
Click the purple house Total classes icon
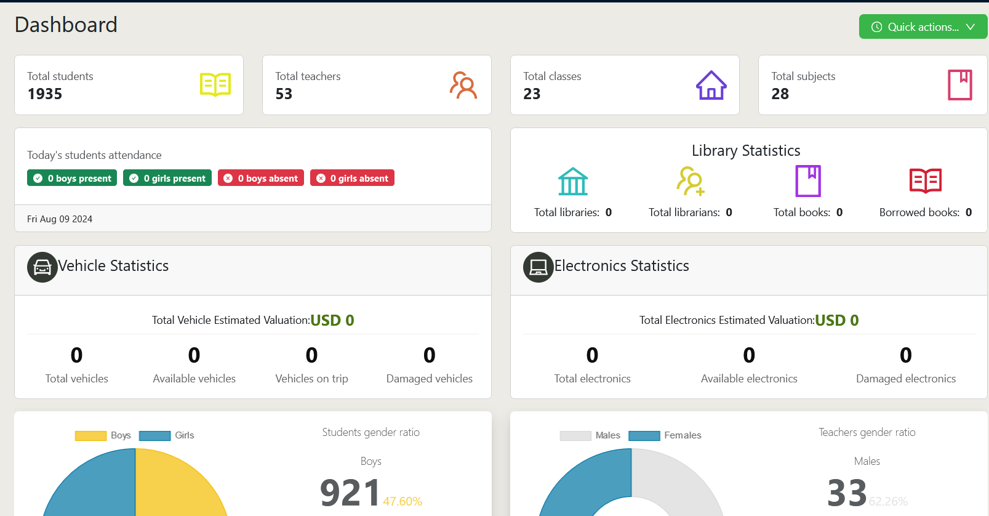pyautogui.click(x=711, y=85)
